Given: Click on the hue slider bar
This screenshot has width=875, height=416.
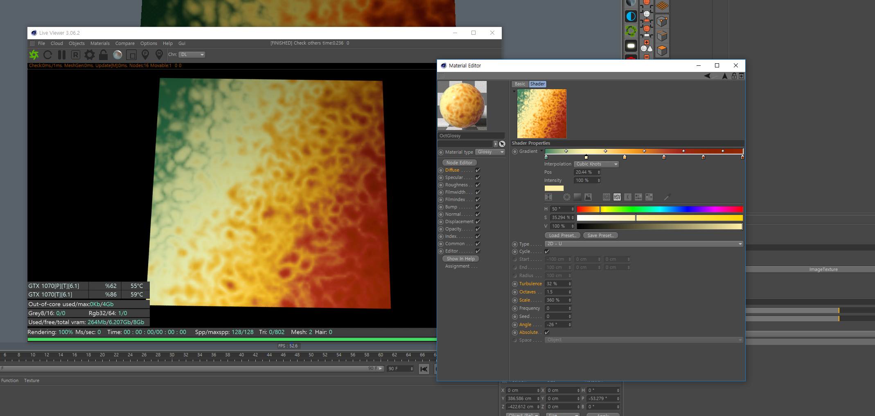Looking at the screenshot, I should (x=660, y=209).
